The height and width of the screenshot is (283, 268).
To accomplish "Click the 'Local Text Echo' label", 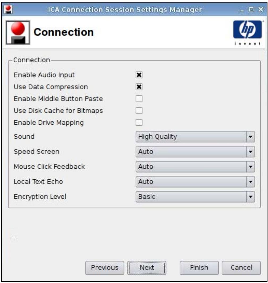I will (38, 181).
